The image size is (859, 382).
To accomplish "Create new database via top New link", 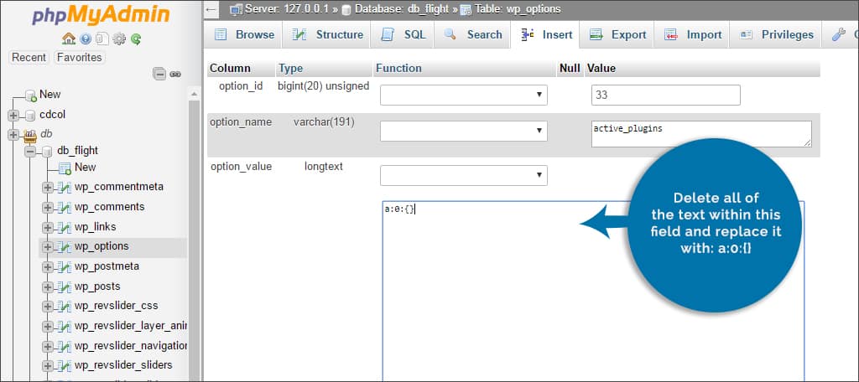I will point(49,95).
